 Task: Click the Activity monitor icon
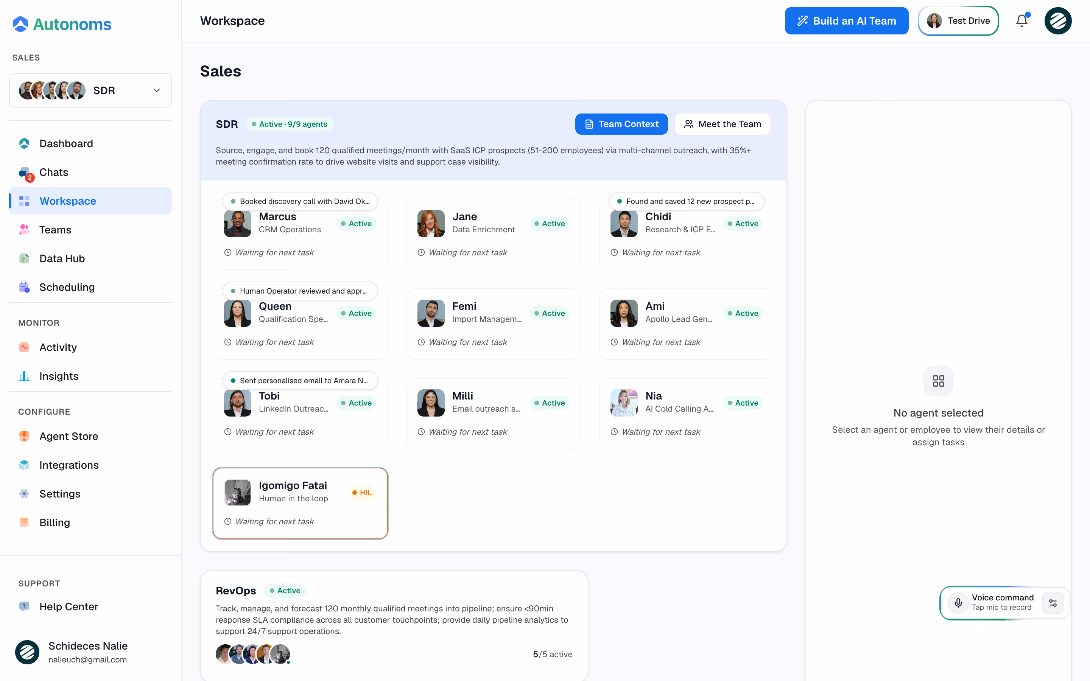(x=24, y=347)
